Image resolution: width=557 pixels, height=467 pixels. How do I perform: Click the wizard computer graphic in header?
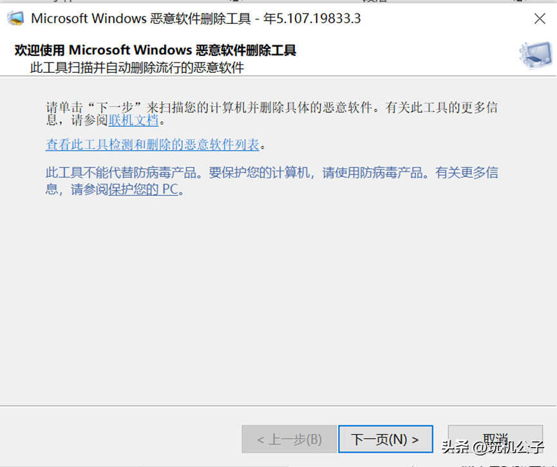coord(536,55)
